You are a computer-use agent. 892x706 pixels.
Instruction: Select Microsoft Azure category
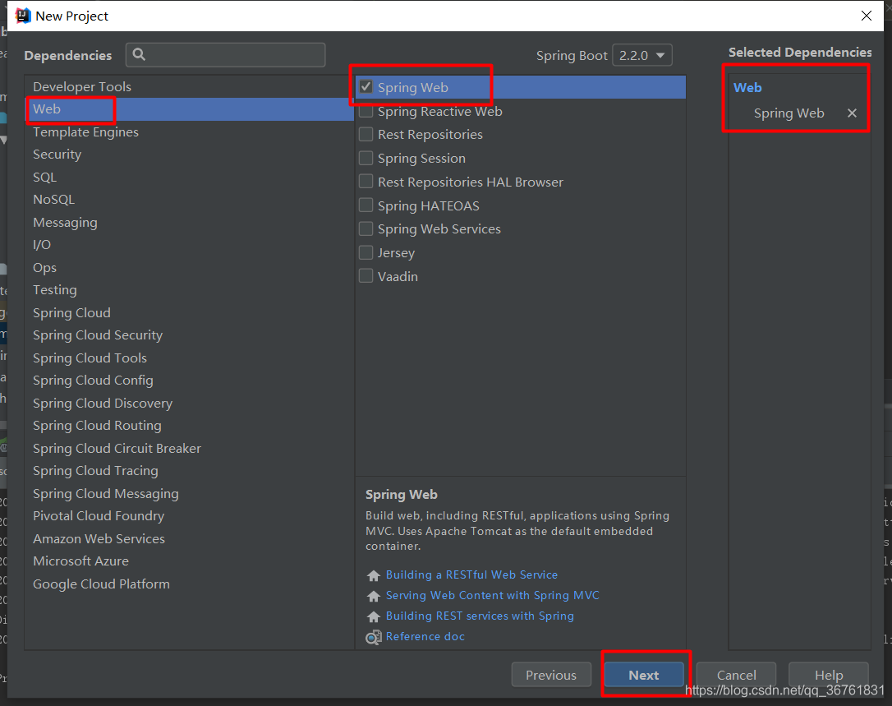pos(189,561)
